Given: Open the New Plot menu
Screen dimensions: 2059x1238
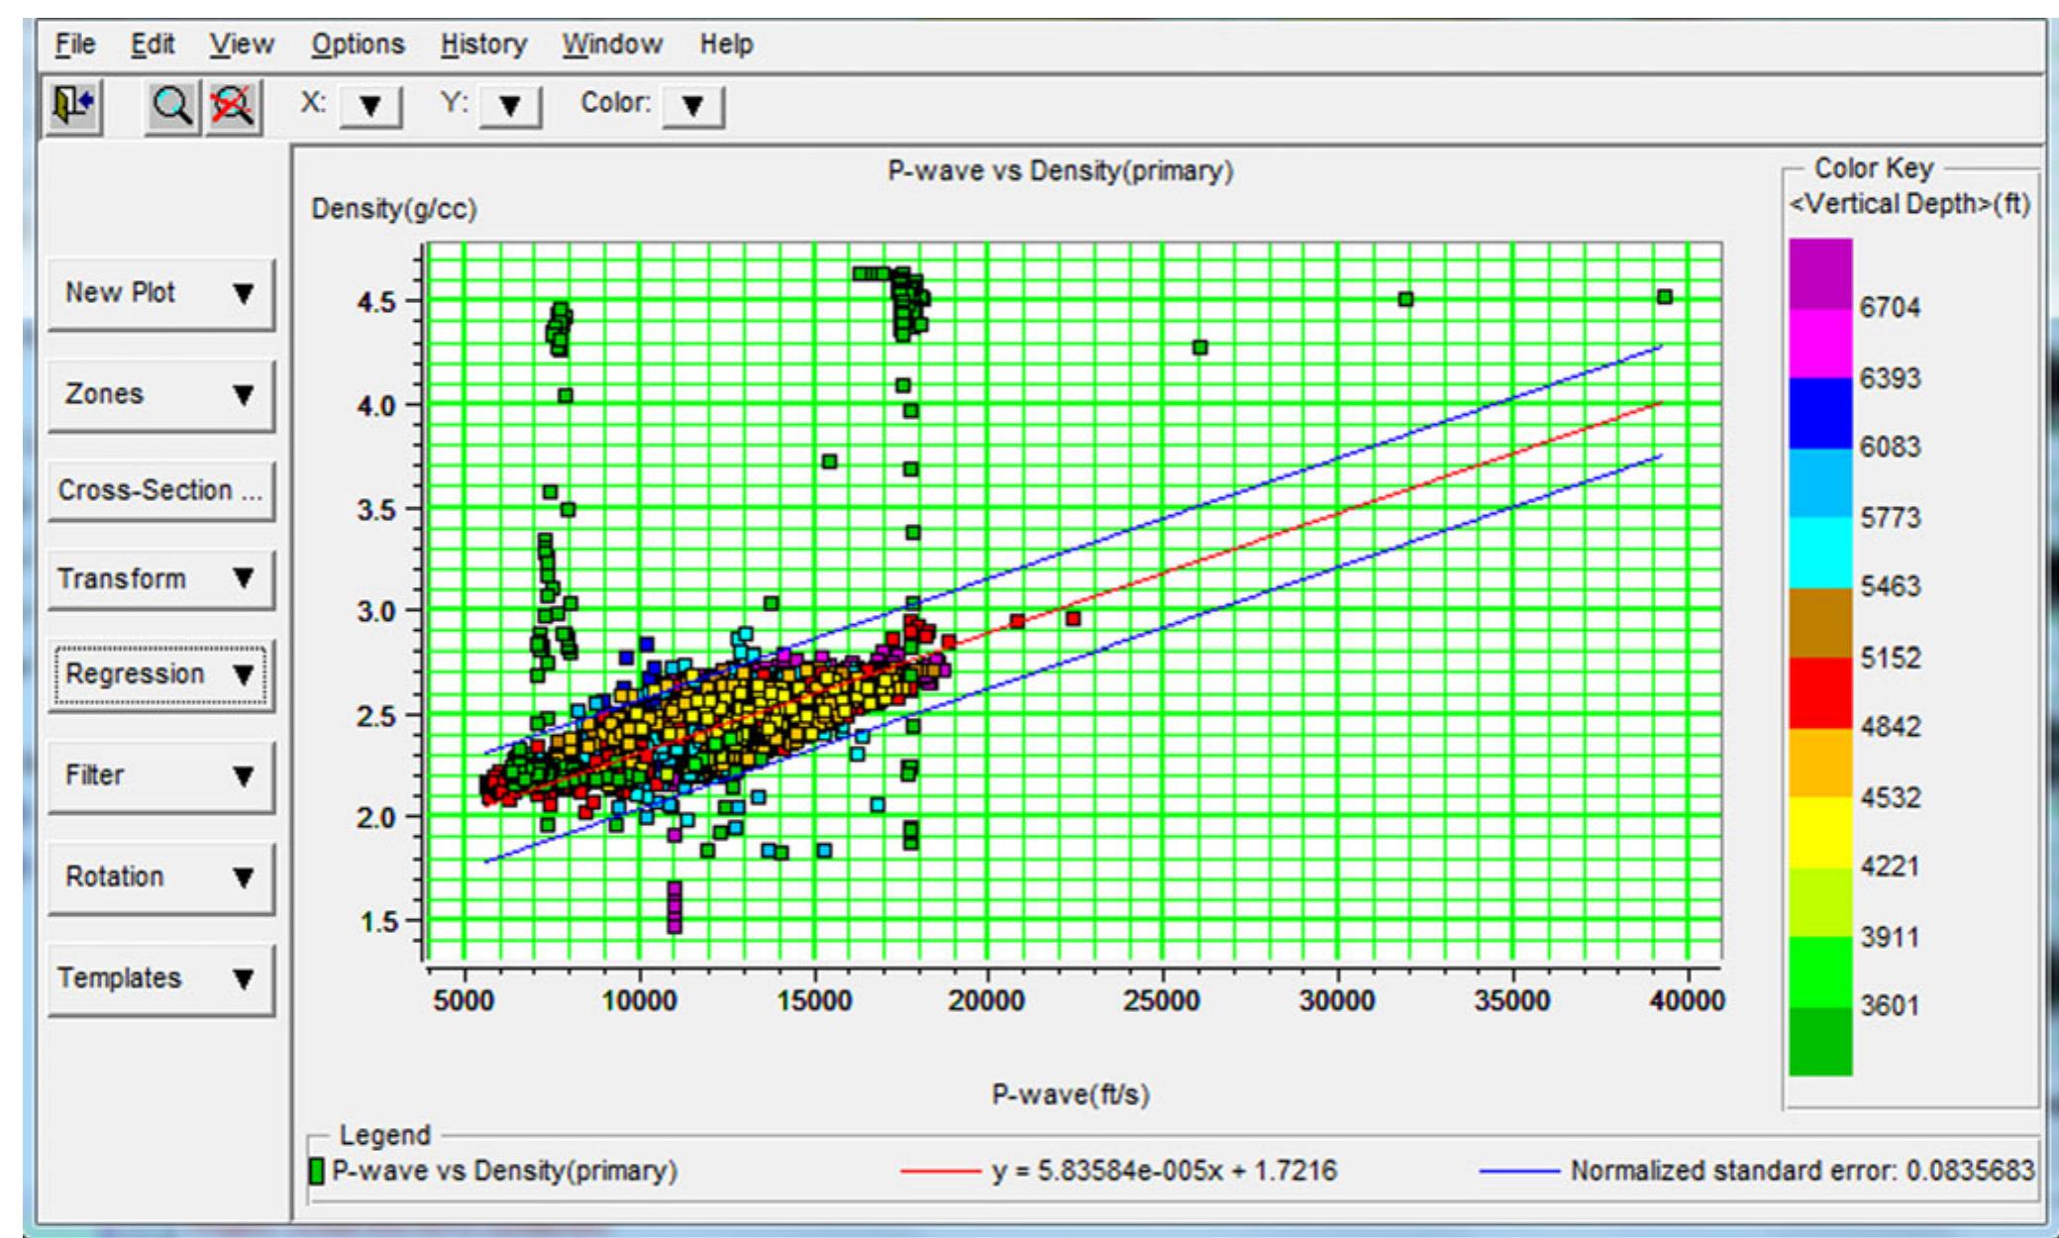Looking at the screenshot, I should click(158, 290).
